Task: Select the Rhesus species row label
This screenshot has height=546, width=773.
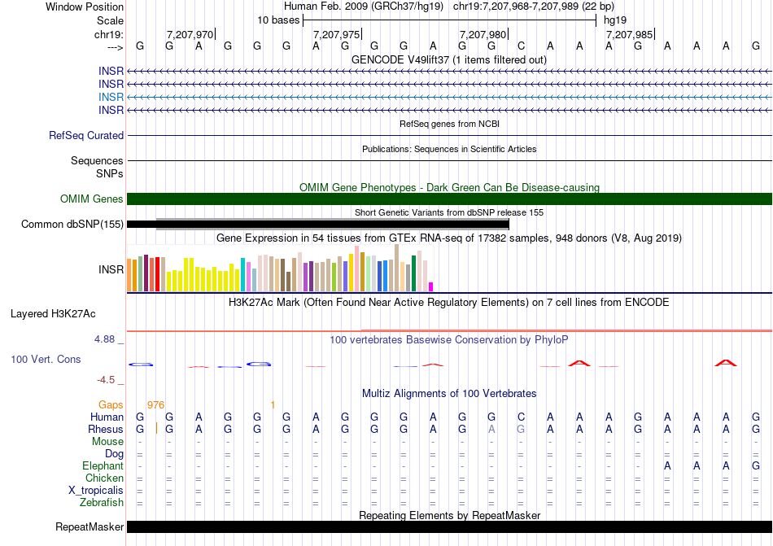Action: click(x=106, y=429)
